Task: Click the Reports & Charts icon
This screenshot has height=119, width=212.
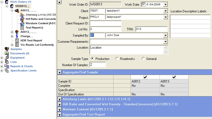Action: (7, 66)
